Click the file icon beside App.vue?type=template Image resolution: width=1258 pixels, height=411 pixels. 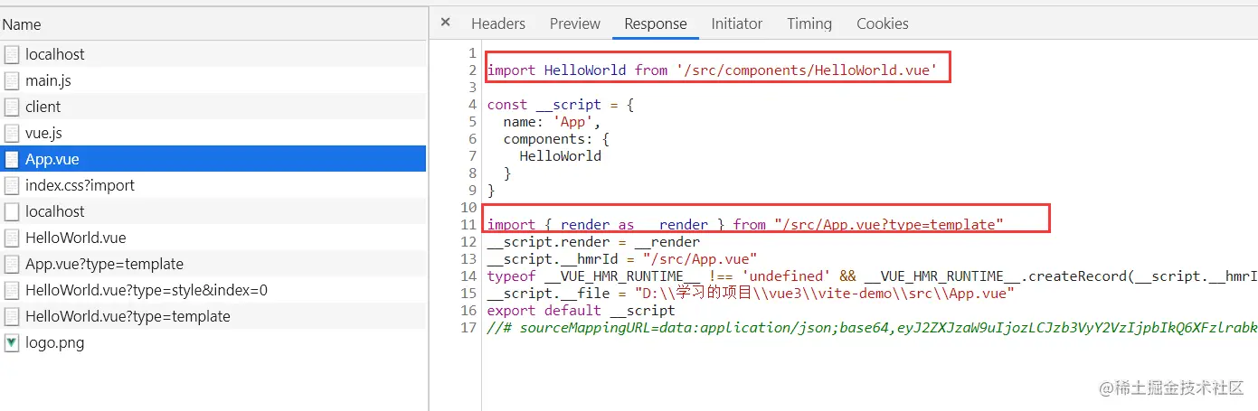tap(12, 264)
